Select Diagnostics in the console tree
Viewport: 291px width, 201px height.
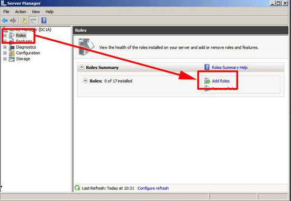[26, 47]
